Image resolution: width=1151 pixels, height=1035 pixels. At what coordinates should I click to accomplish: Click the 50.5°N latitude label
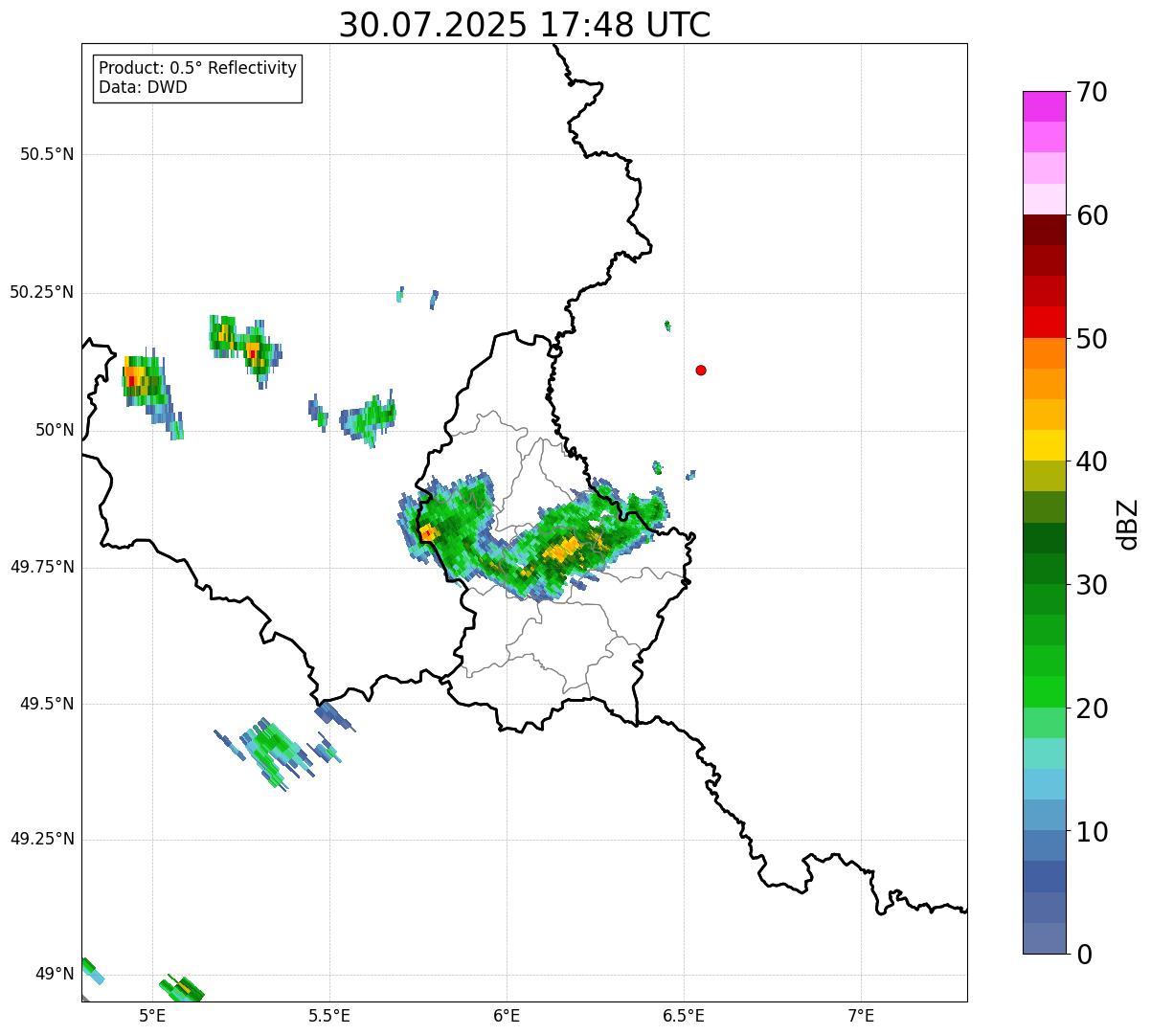[46, 154]
